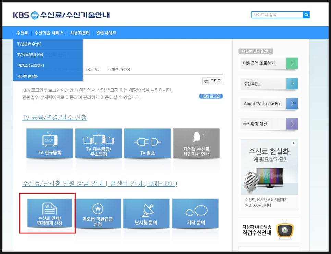This screenshot has width=331, height=254.
Task: Click the KBS 로그인 button
Action: click(211, 96)
